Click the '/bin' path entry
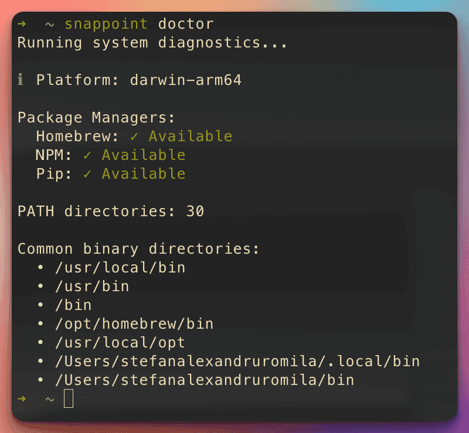Screen dimensions: 469x433 [x=73, y=305]
